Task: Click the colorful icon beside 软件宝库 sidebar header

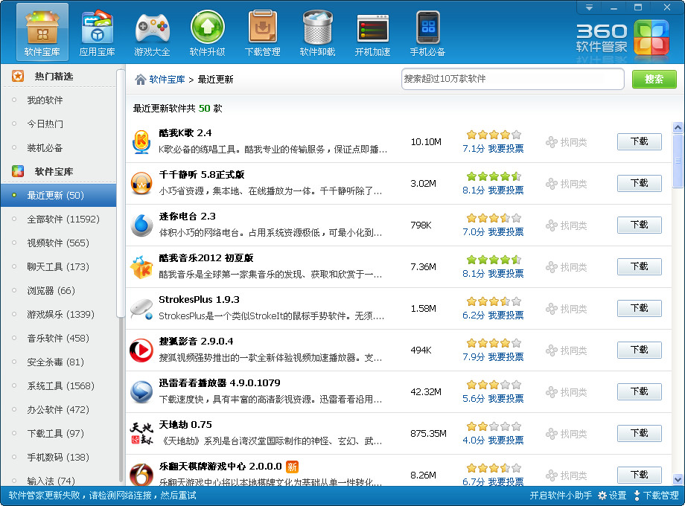Action: [x=18, y=171]
